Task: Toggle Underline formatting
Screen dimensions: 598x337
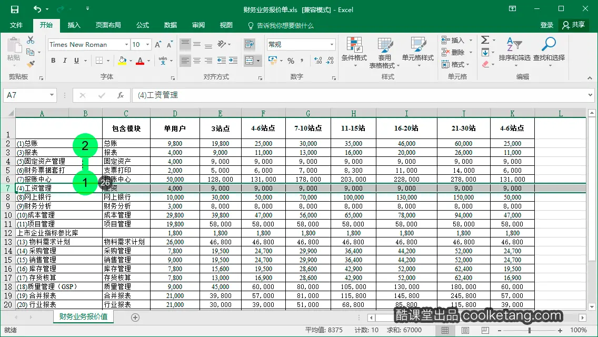Action: 77,61
